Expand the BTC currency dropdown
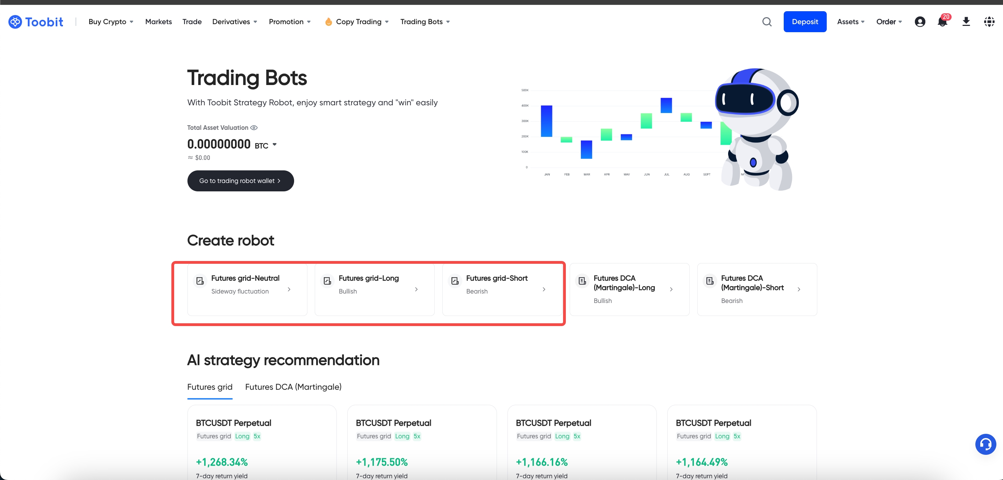 point(274,144)
